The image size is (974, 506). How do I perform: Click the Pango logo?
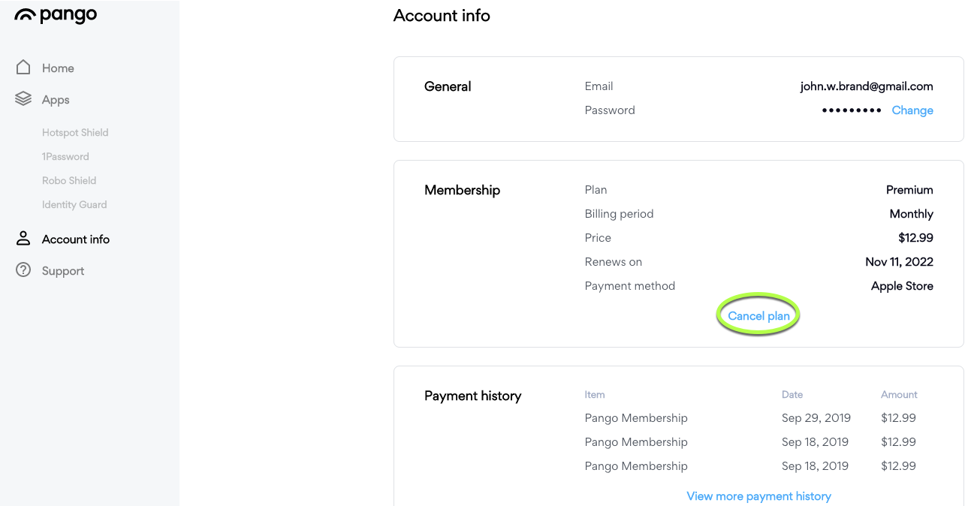pos(56,15)
